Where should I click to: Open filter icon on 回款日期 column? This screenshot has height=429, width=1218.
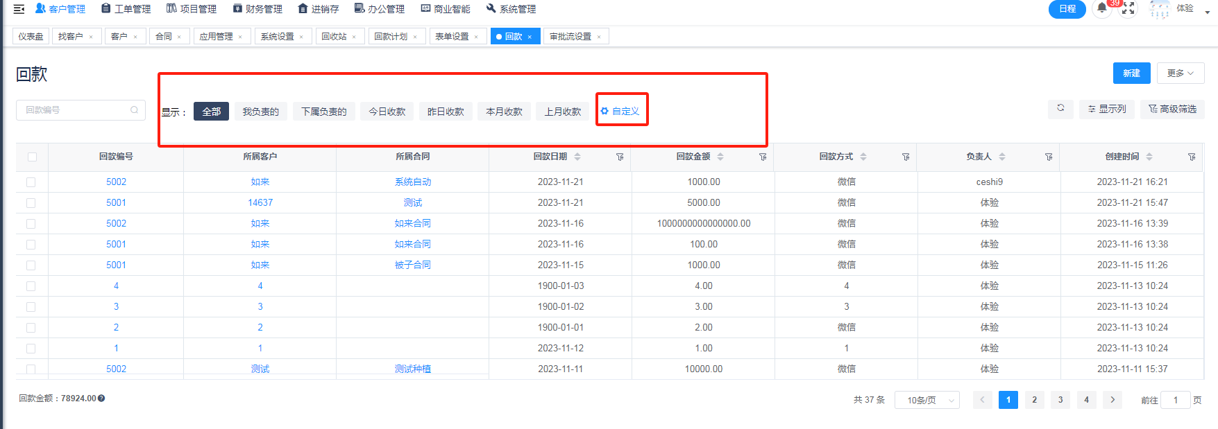(x=620, y=157)
